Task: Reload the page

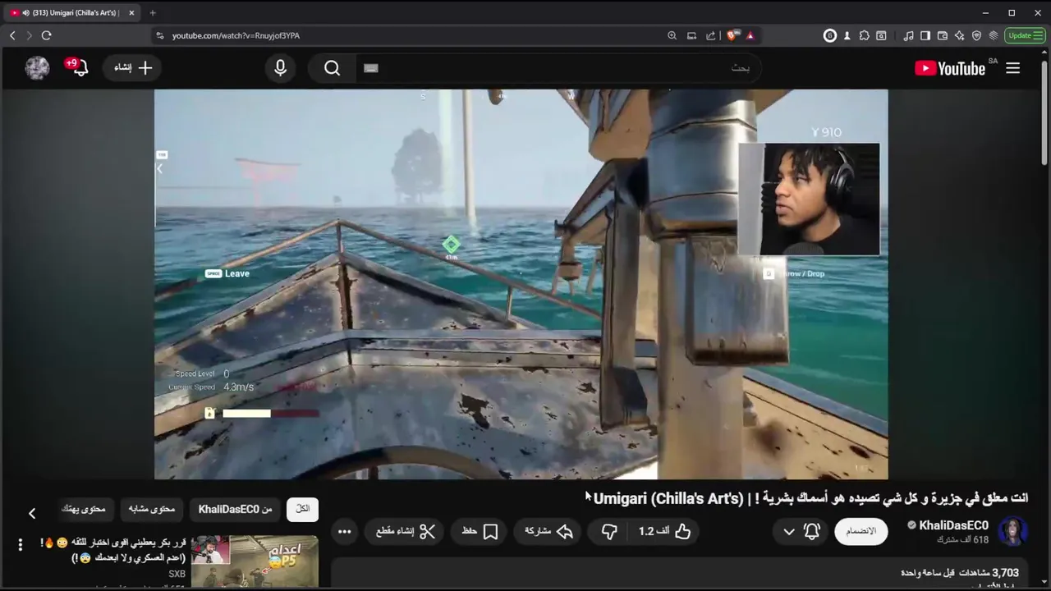Action: point(46,35)
